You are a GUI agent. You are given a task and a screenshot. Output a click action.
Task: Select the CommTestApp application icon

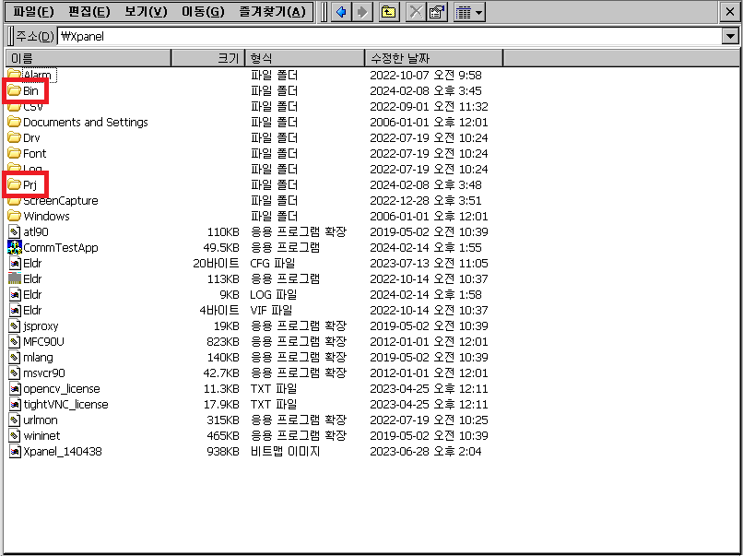coord(15,247)
